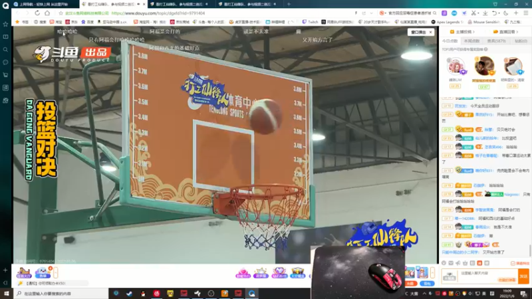This screenshot has height=299, width=532.
Task: Open the NetEase Music icon on the taskbar
Action: coord(156,294)
